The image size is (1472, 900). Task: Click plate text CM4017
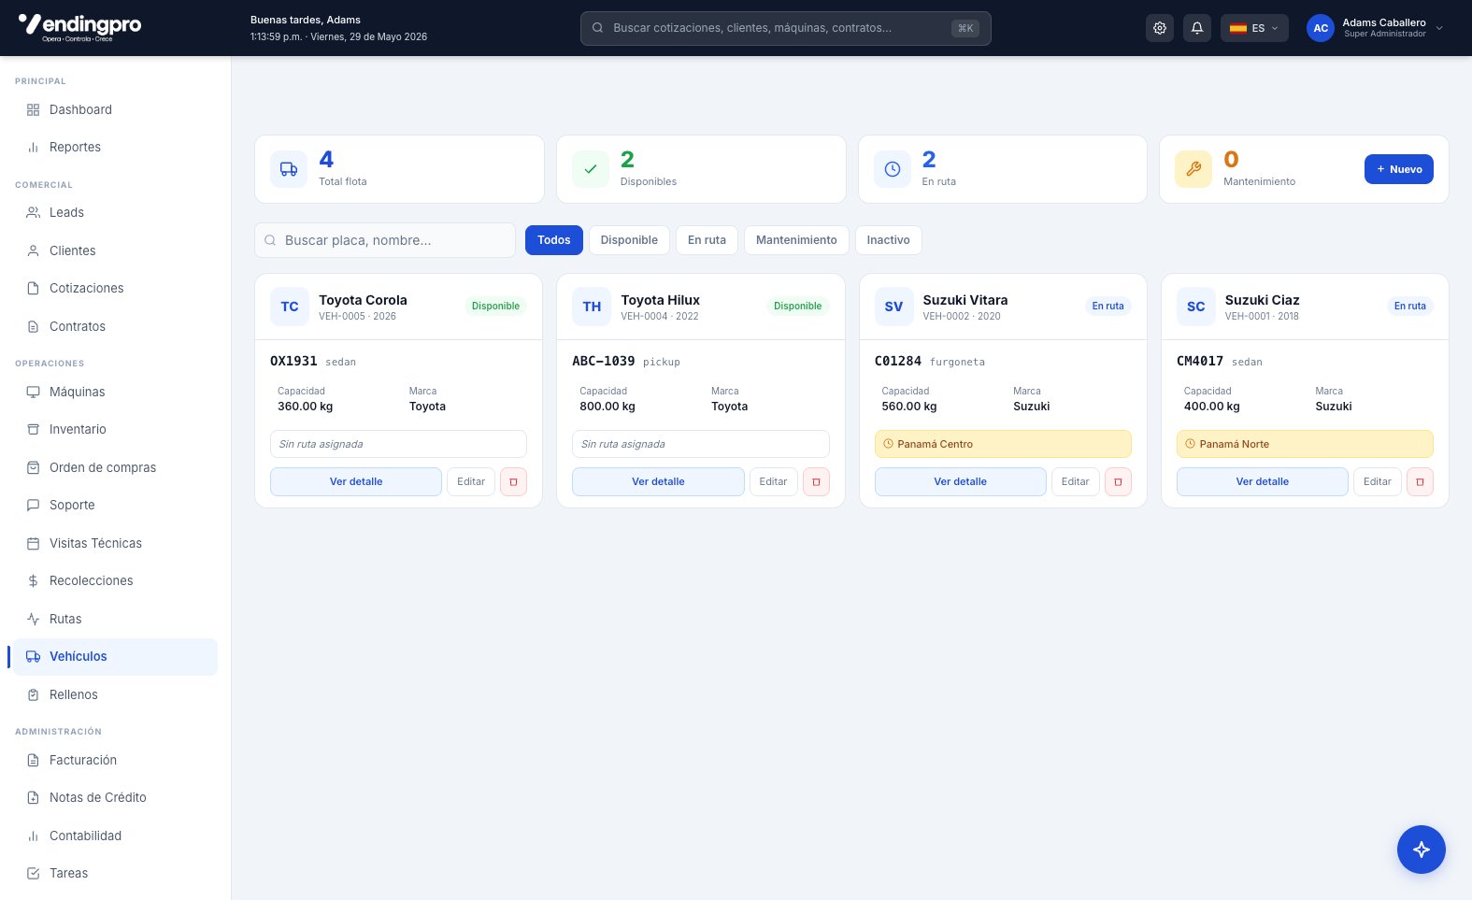(1200, 361)
